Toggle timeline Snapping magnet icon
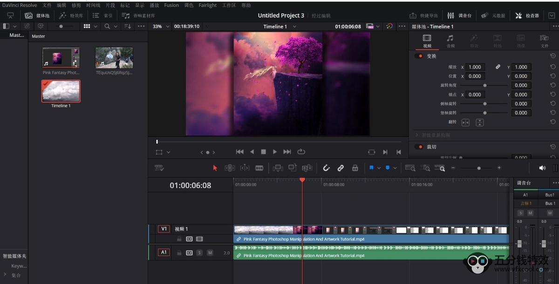Screen dimensions: 559x284 pos(326,168)
